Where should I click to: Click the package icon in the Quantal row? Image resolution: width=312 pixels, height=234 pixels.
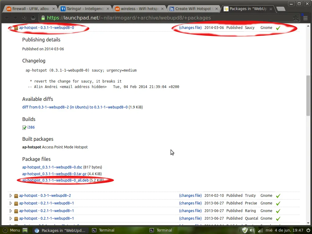(16, 219)
